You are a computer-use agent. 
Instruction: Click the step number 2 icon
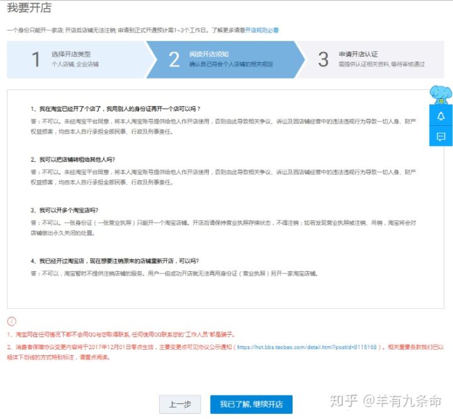174,59
